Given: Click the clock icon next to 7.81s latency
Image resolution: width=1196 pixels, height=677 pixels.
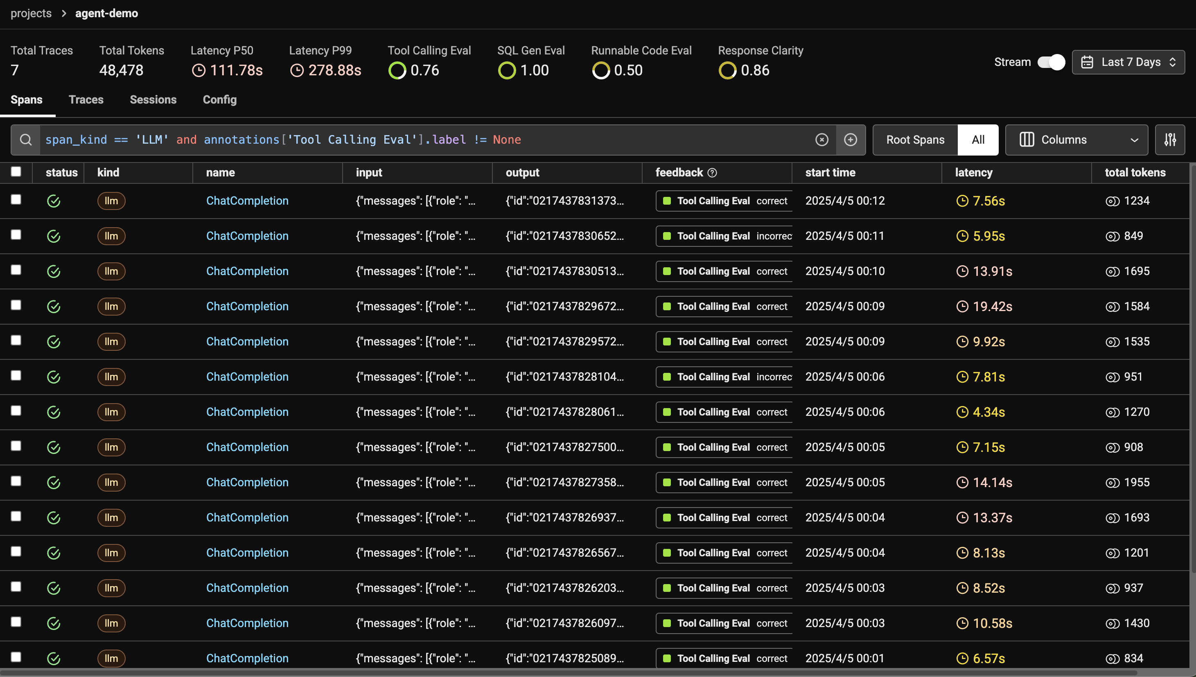Looking at the screenshot, I should coord(962,377).
